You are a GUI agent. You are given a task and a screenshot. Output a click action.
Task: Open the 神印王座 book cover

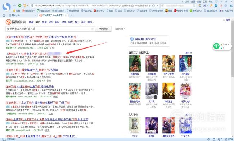tap(168, 91)
